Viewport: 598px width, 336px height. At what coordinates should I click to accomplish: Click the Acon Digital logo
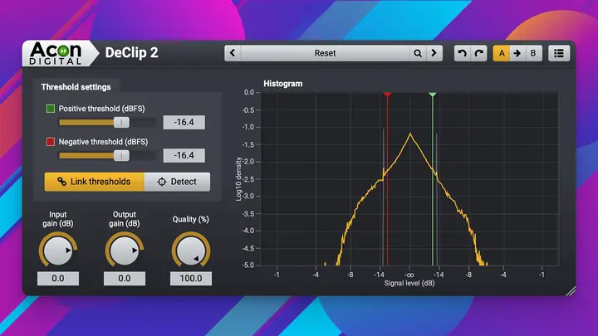[x=56, y=53]
